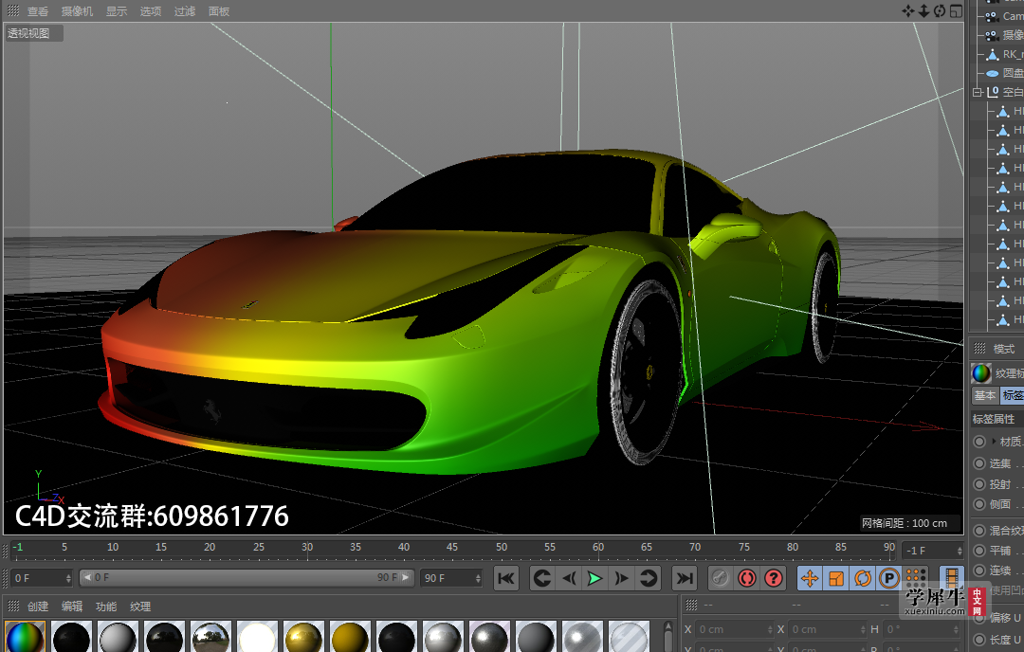Open the 过滤 viewport menu
The image size is (1024, 652).
click(x=185, y=11)
